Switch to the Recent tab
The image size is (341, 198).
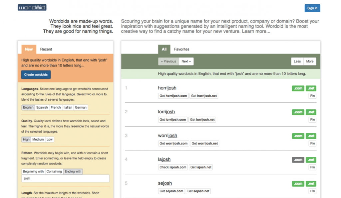[46, 49]
